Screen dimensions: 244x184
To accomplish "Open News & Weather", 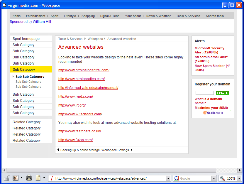I will pos(158,16).
